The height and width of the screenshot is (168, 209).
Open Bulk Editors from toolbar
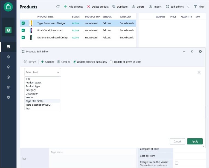(175, 7)
